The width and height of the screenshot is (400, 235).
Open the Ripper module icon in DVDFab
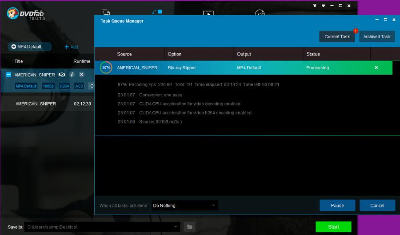[157, 12]
